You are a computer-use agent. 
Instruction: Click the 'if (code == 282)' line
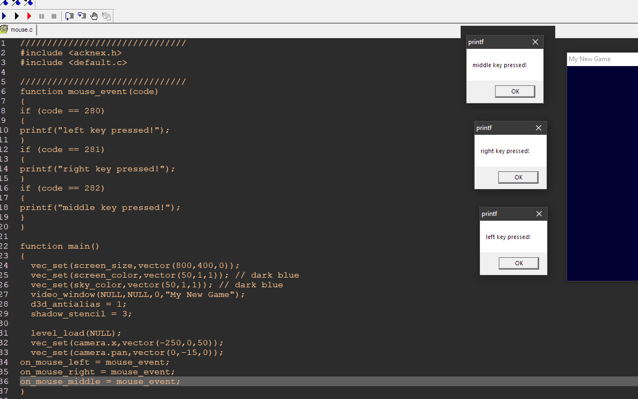click(62, 188)
